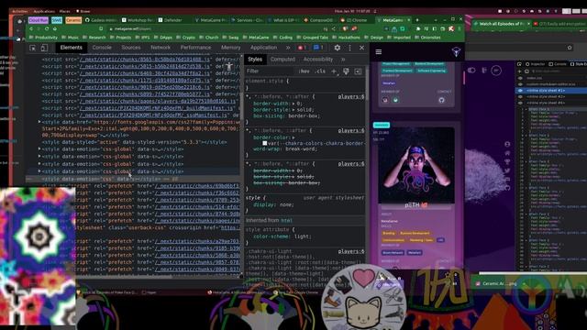The height and width of the screenshot is (330, 587).
Task: Open the Sources tab
Action: (131, 48)
